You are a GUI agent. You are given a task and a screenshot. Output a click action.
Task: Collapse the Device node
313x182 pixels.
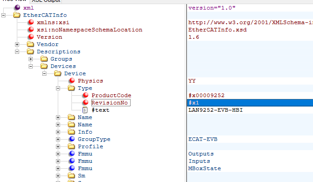(x=44, y=74)
